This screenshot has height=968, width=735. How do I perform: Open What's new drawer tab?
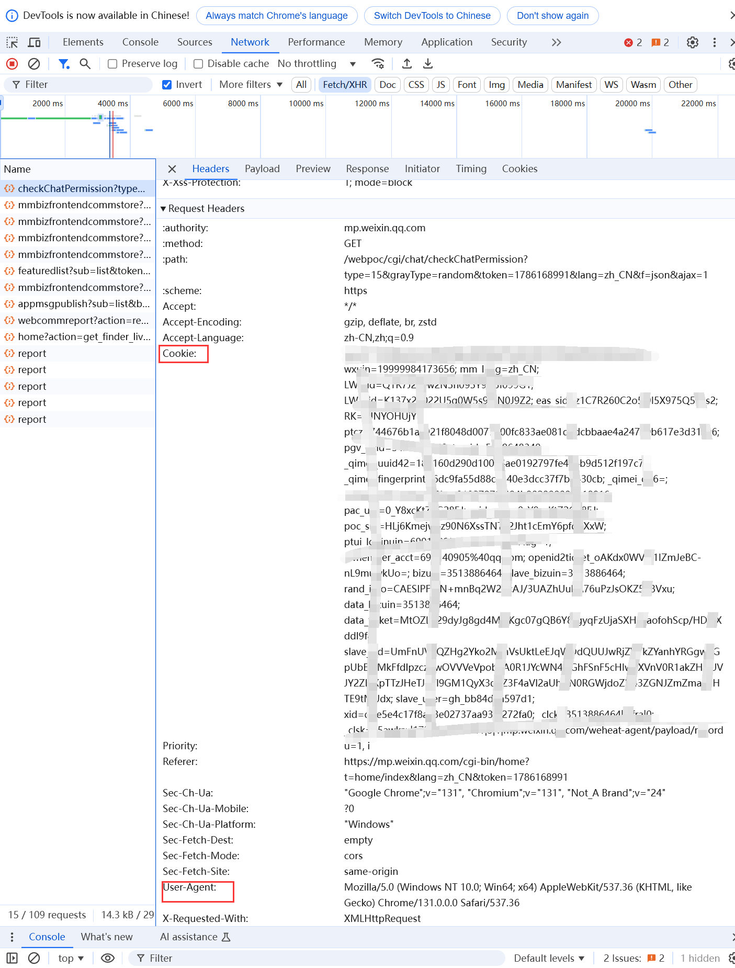107,937
